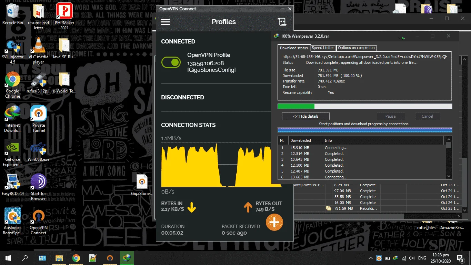Click the scroll-down arrow of connections list
Screen dimensions: 471x265
coord(449,176)
